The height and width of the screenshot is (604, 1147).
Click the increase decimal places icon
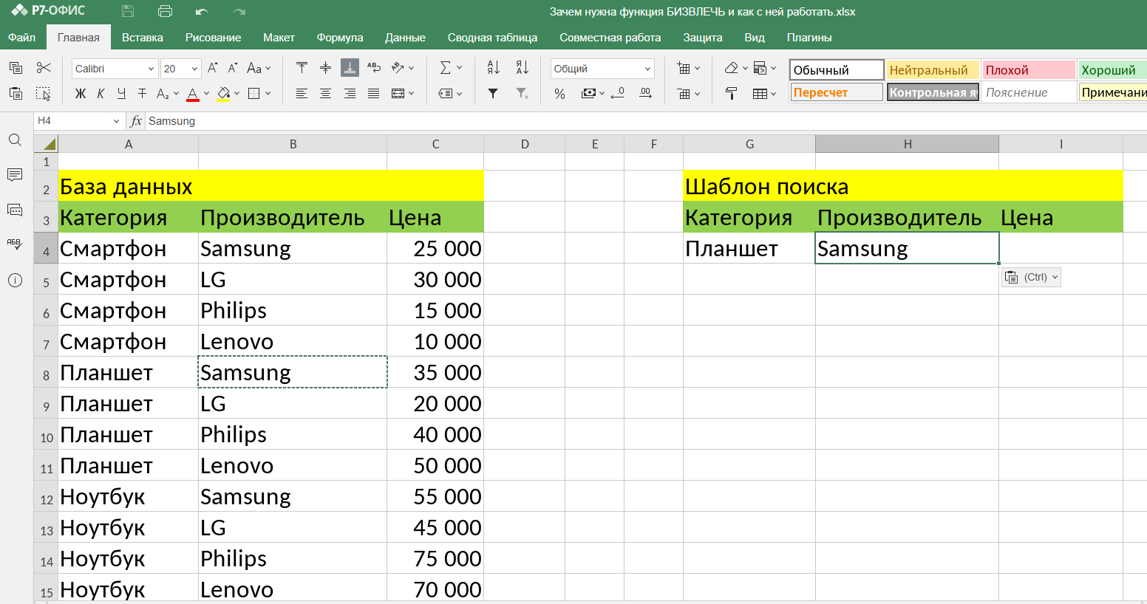pyautogui.click(x=645, y=93)
